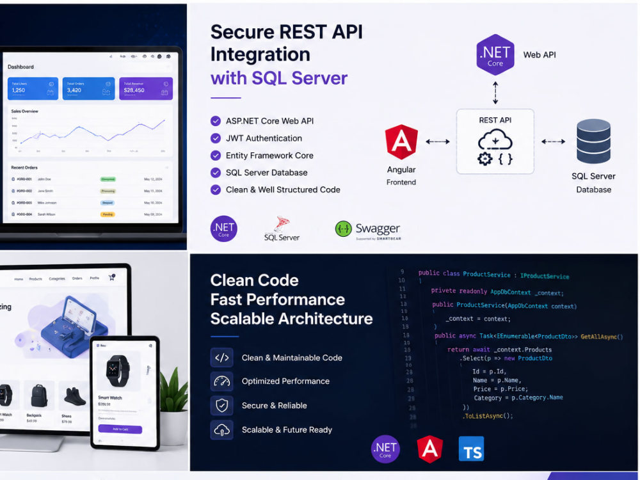This screenshot has width=640, height=480.
Task: Click the red SQL Server logo
Action: (x=282, y=228)
